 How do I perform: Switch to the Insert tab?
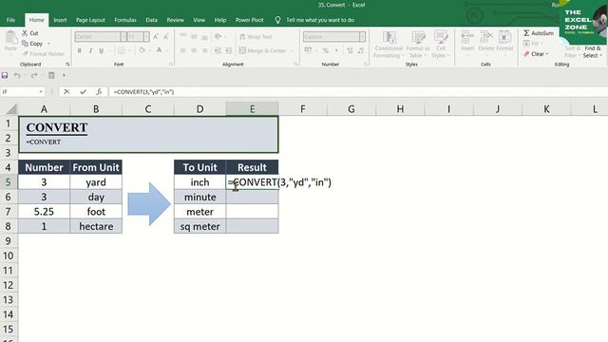(60, 20)
